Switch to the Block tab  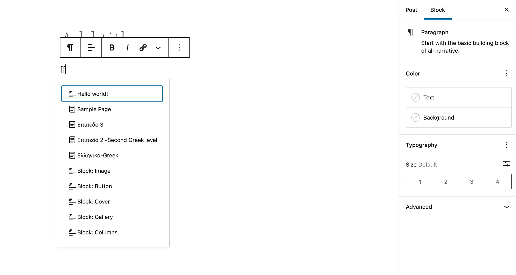coord(438,10)
